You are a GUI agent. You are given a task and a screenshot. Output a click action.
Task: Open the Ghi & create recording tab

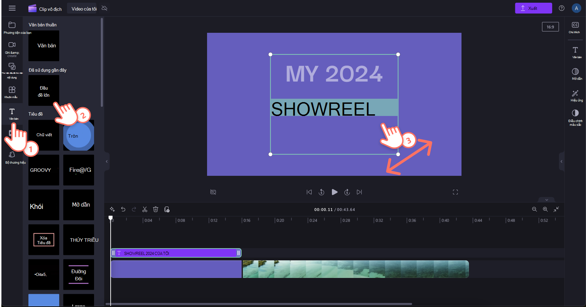click(12, 49)
